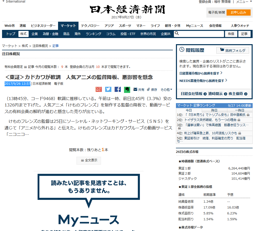Switch ranking to 一昨日 tab
This screenshot has width=257, height=231.
pyautogui.click(x=239, y=110)
